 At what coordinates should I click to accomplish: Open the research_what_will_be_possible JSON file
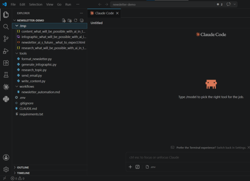(x=50, y=48)
